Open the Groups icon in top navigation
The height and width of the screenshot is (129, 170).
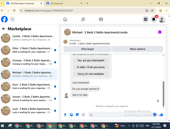(101, 19)
